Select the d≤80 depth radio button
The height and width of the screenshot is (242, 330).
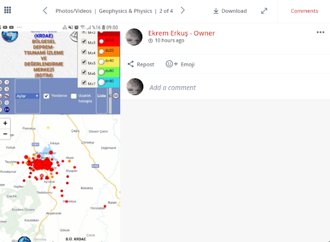point(102,72)
